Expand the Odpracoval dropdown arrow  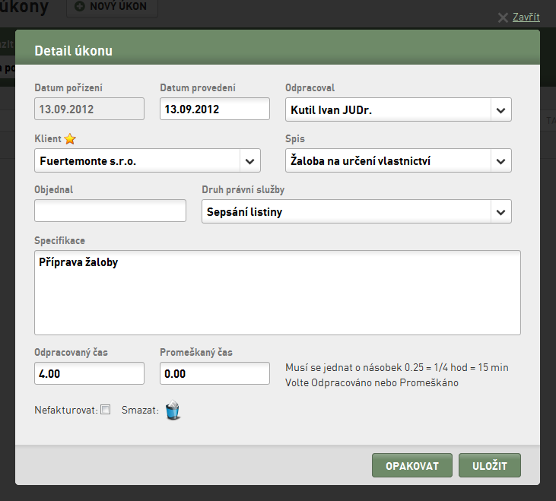[500, 110]
